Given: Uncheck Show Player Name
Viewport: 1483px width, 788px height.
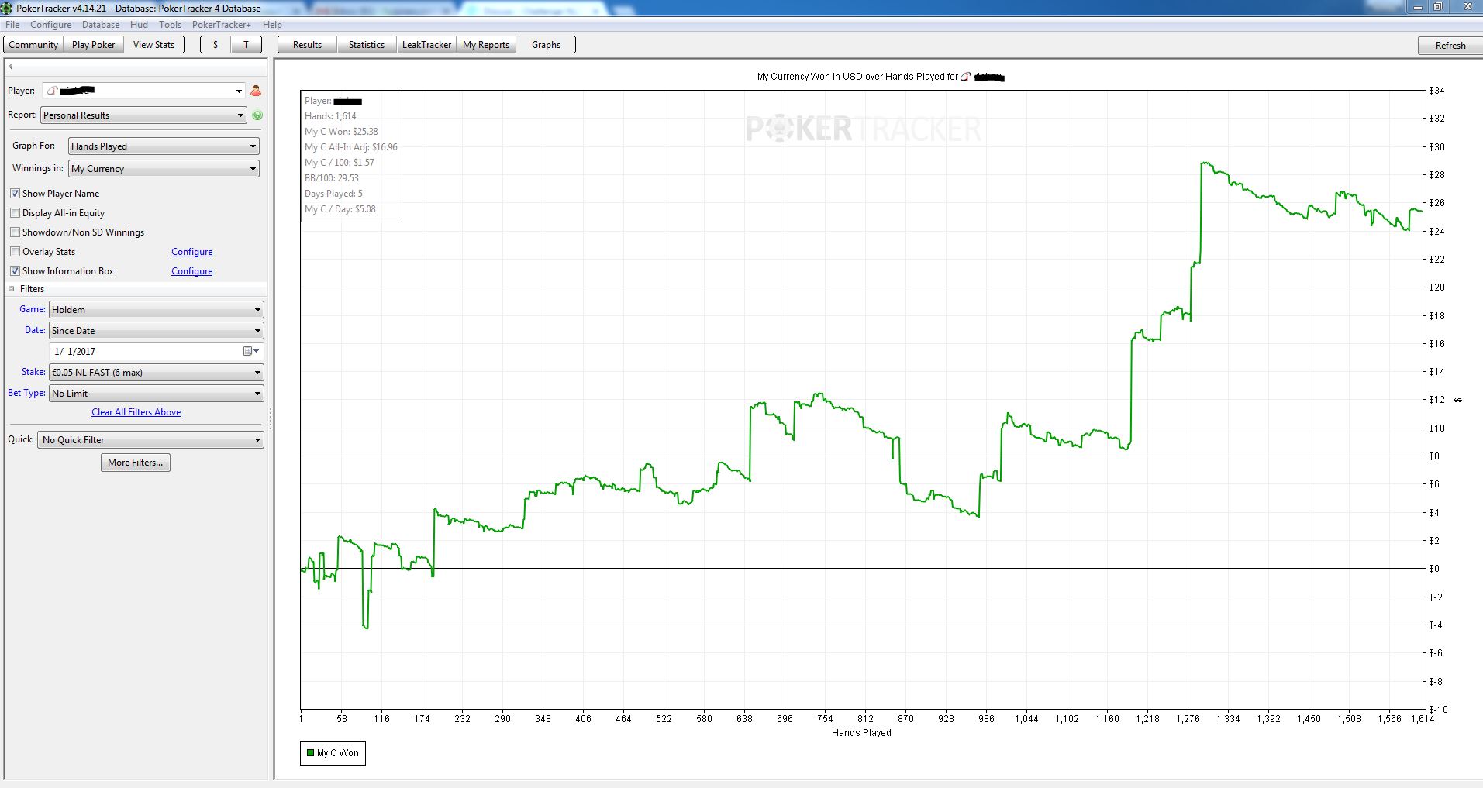Looking at the screenshot, I should (x=15, y=194).
